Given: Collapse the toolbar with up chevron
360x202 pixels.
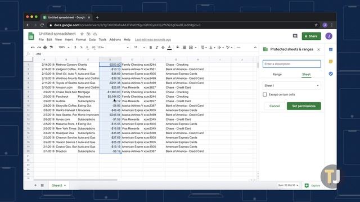Looking at the screenshot, I should (255, 47).
